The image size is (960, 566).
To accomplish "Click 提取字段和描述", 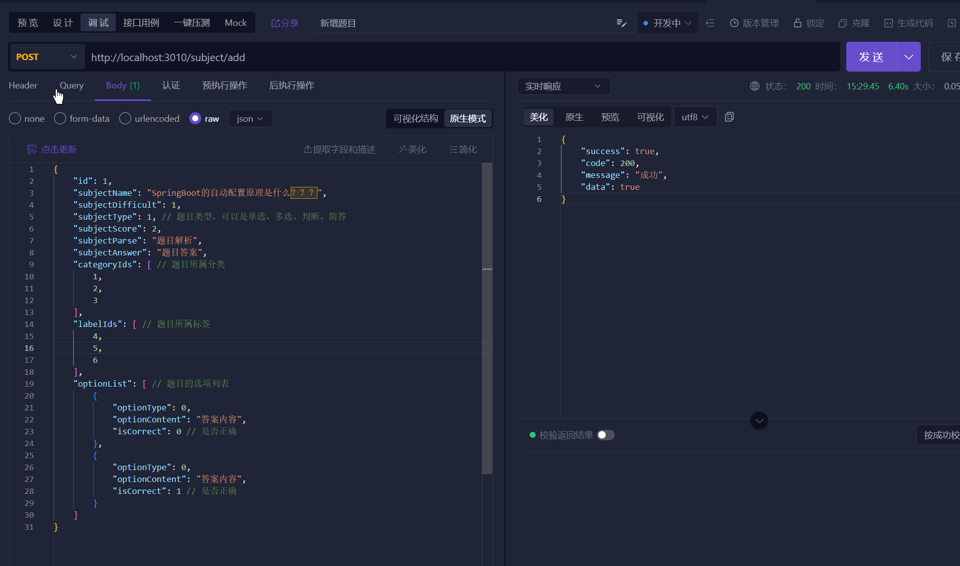I will (x=339, y=150).
